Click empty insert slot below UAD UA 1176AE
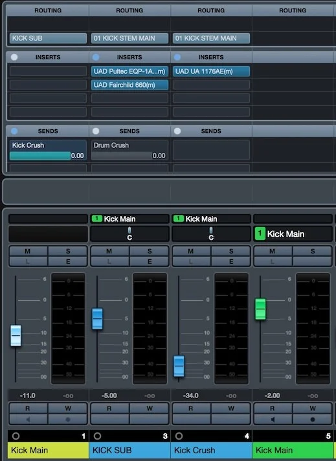336x461 pixels. click(x=211, y=85)
